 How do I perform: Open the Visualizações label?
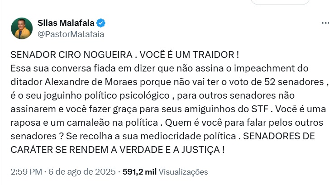[x=183, y=172]
